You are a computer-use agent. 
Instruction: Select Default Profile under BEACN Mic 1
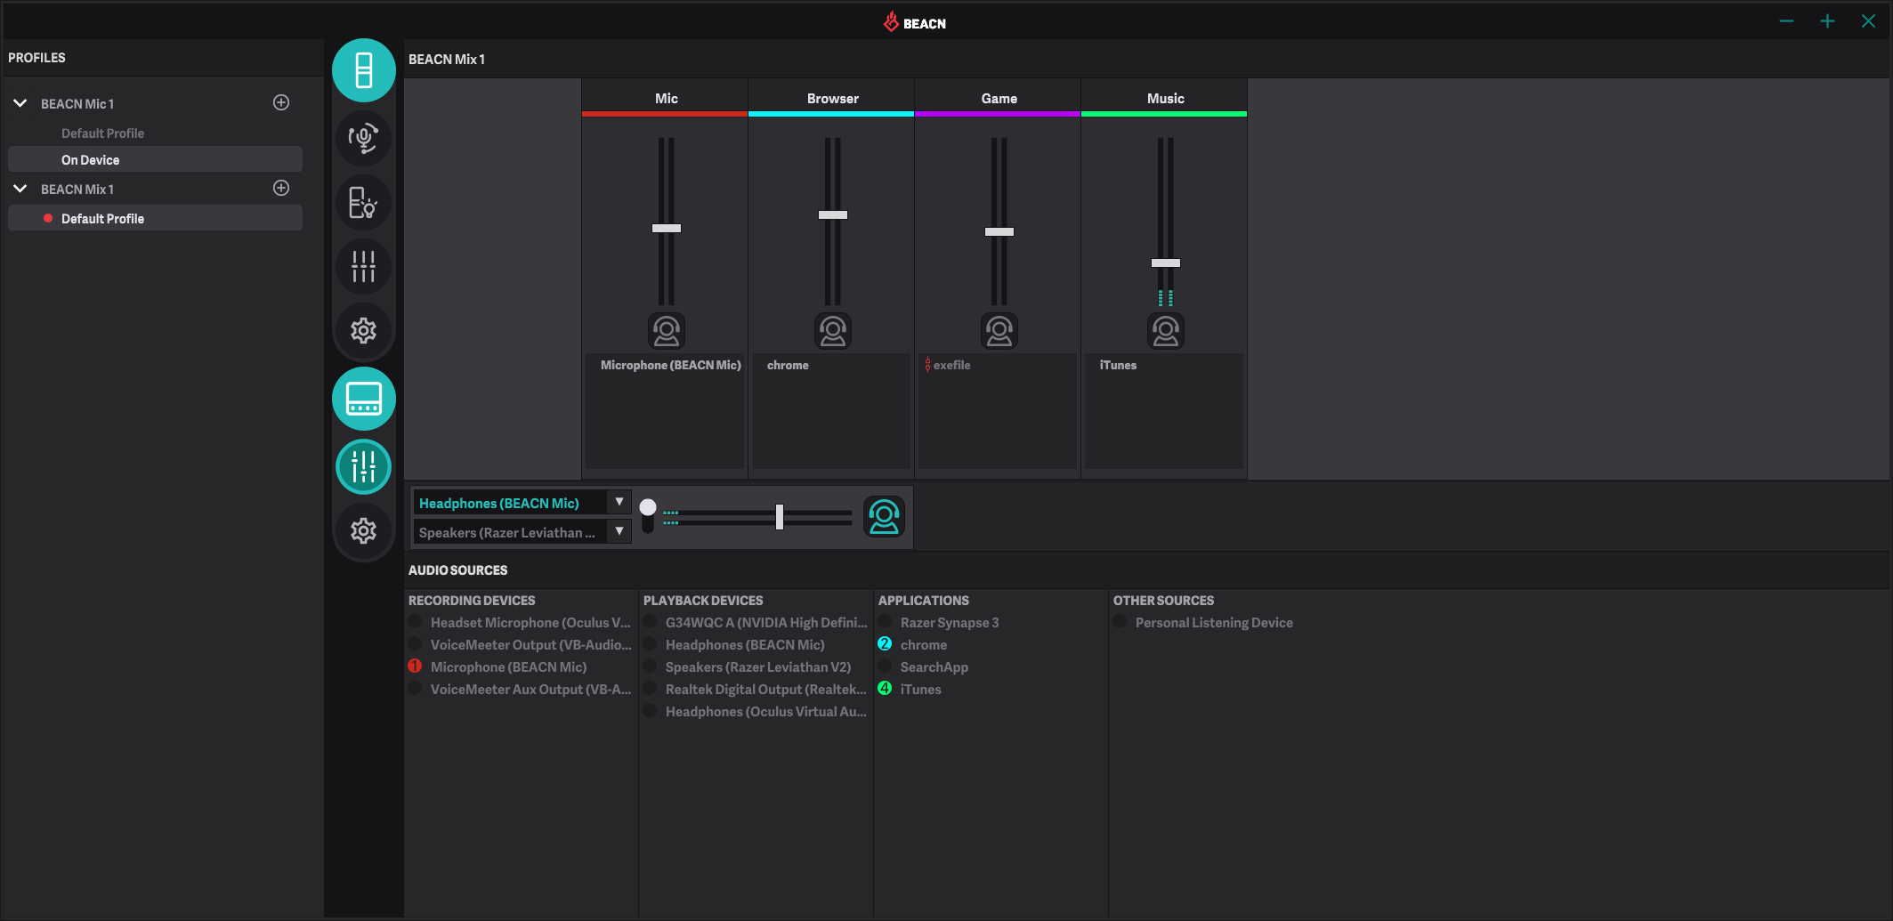tap(102, 133)
